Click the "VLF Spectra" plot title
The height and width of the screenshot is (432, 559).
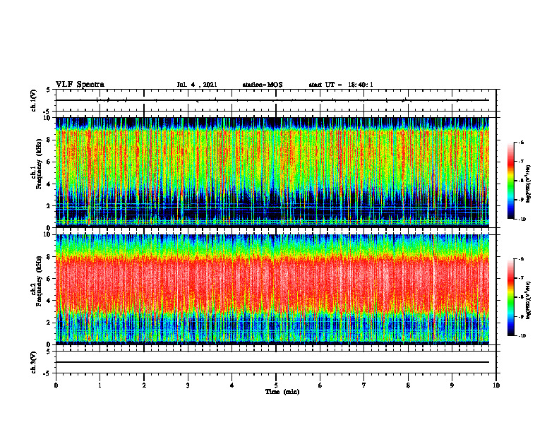pos(80,85)
